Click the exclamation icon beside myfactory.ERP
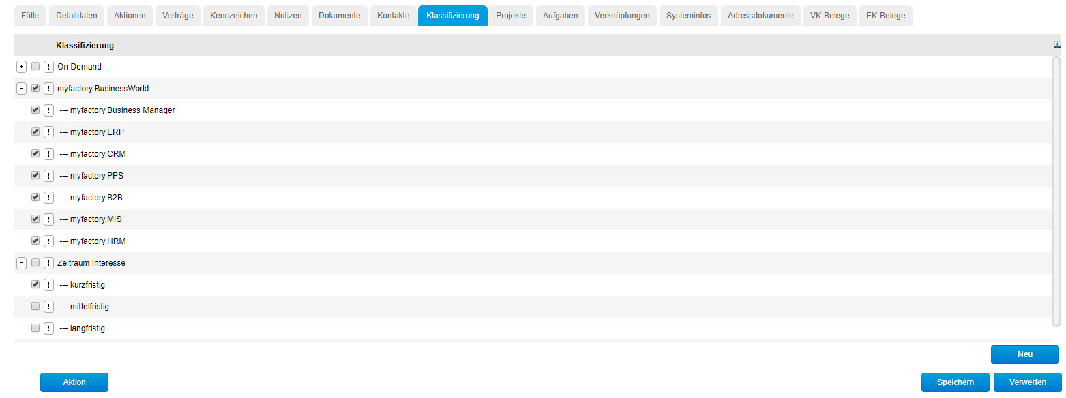Image resolution: width=1066 pixels, height=398 pixels. tap(48, 132)
